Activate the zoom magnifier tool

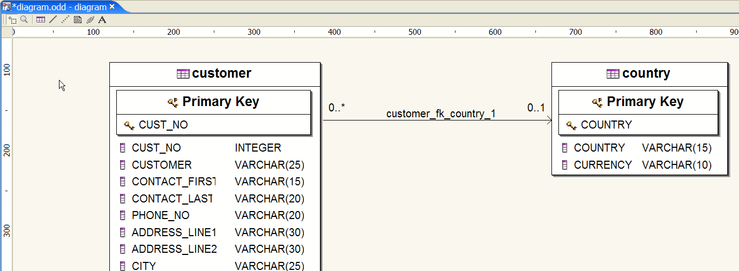[24, 20]
